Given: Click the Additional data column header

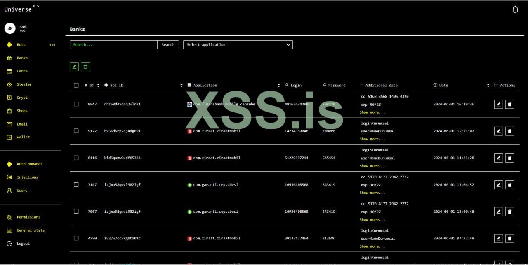Looking at the screenshot, I should [379, 85].
